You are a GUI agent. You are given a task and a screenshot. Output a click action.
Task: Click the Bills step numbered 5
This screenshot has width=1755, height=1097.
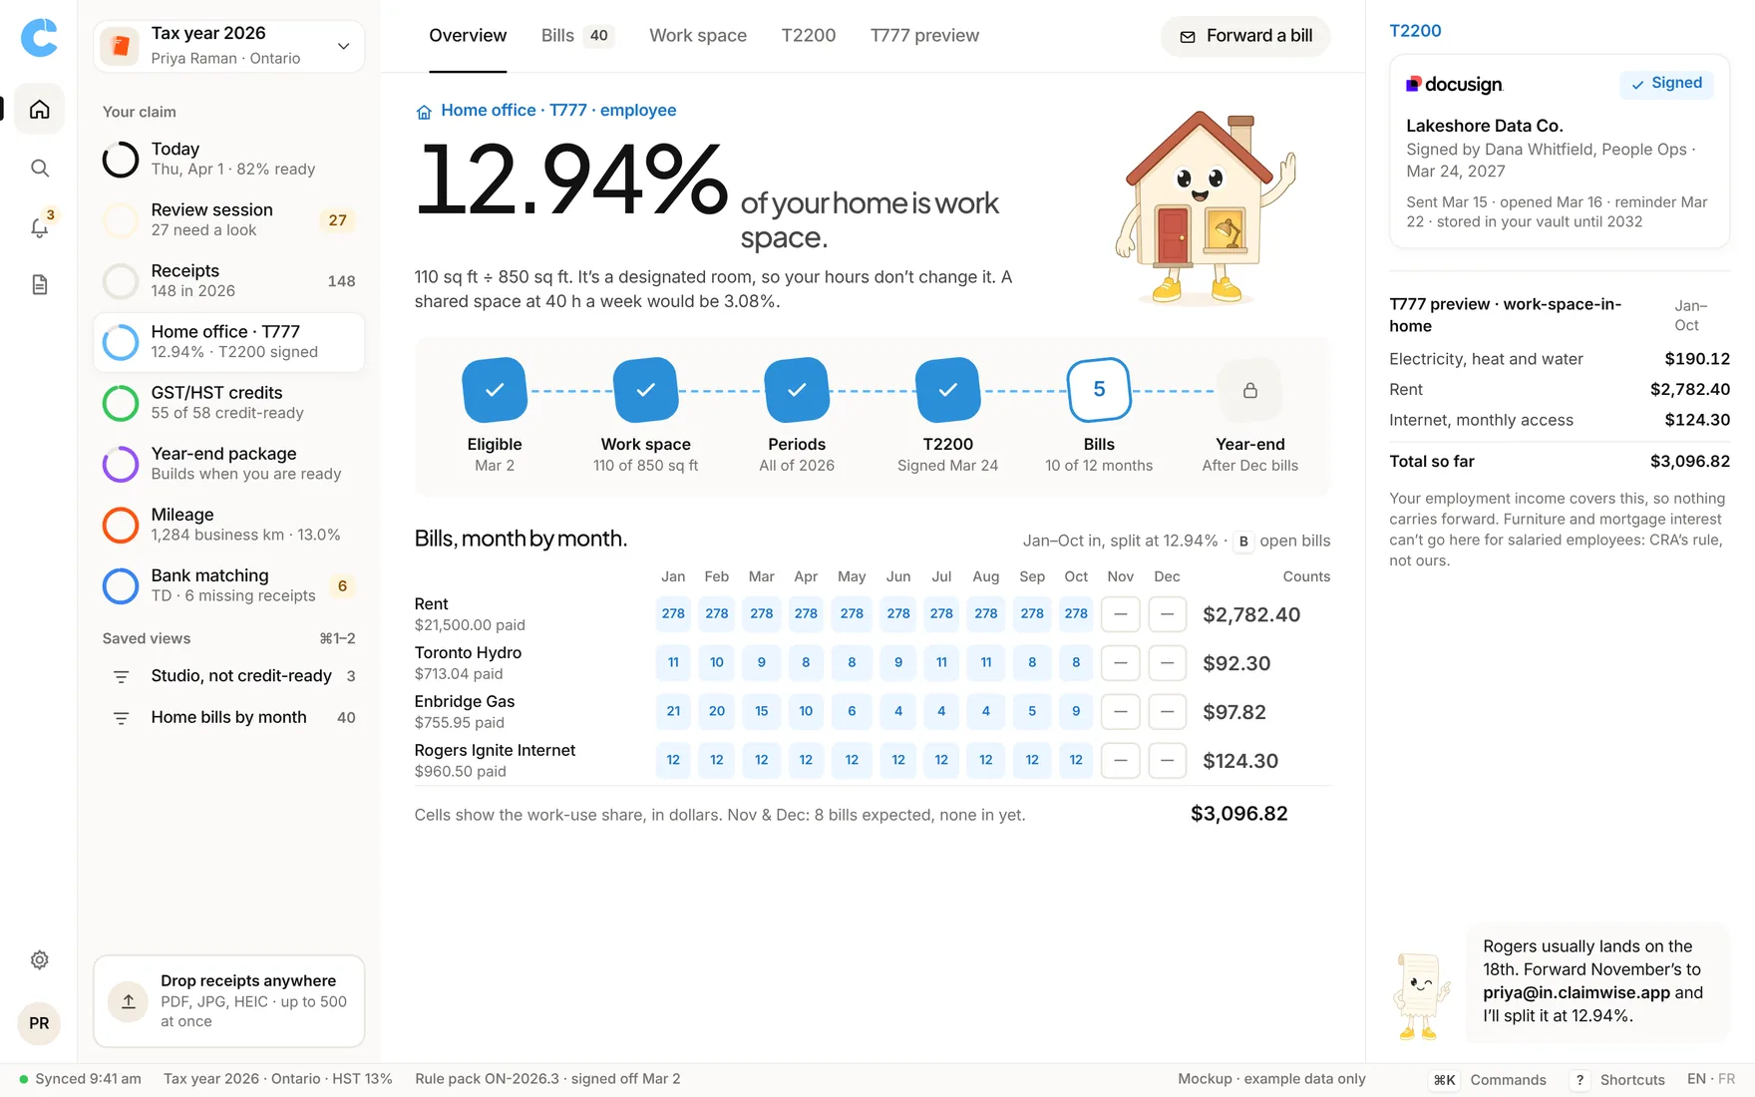[x=1099, y=390]
